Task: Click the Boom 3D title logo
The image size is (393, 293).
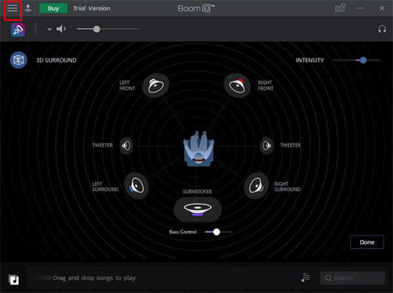Action: pyautogui.click(x=196, y=9)
